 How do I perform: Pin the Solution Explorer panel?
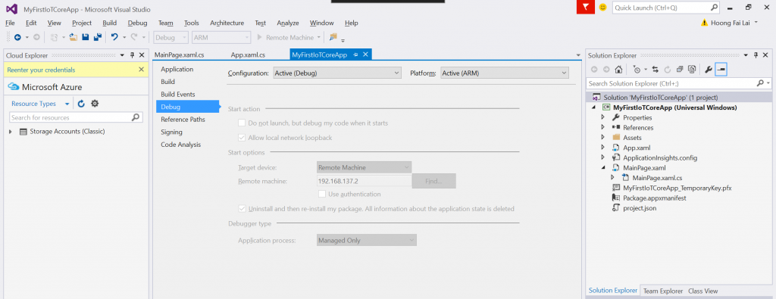756,55
